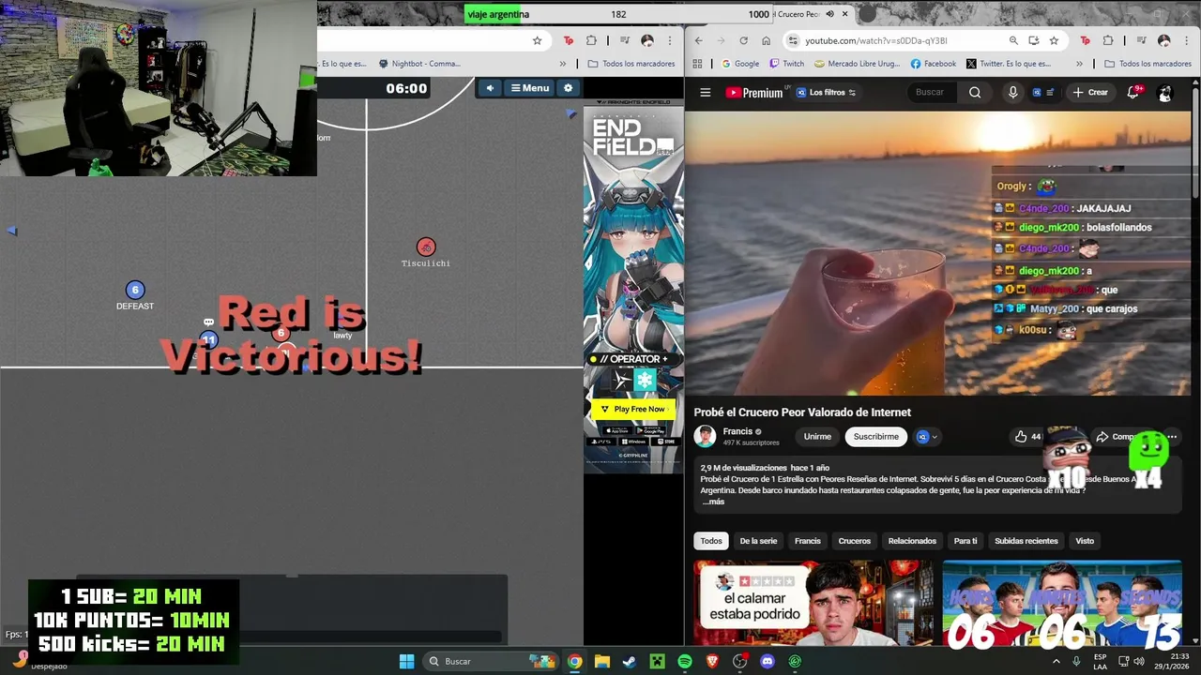Show hidden system tray icons chevron
Screen dimensions: 1201x675
coord(1056,661)
